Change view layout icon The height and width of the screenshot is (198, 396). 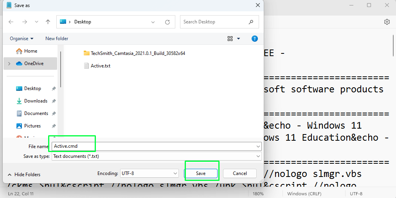coord(230,39)
